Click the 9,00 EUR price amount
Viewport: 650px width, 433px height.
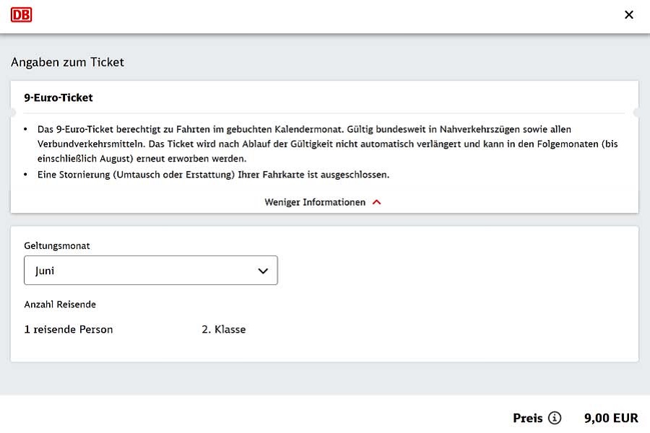pos(611,418)
